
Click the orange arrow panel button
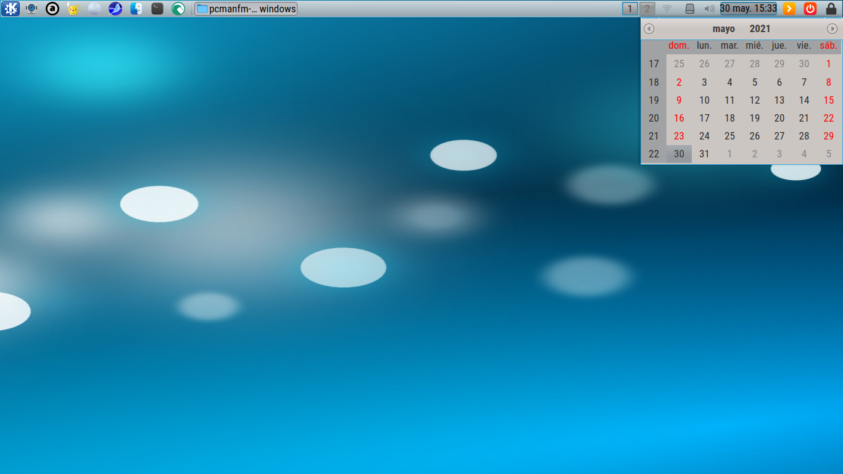click(x=789, y=9)
